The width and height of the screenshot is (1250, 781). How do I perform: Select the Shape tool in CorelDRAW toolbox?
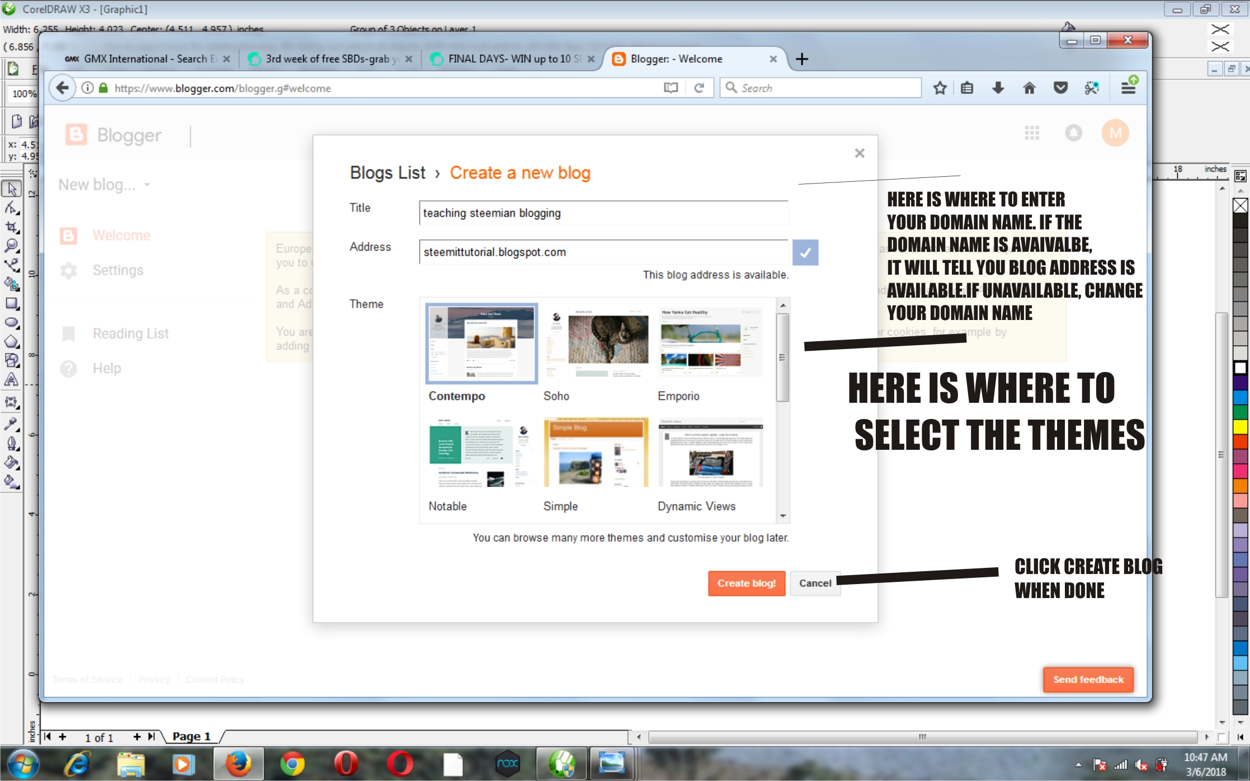(12, 208)
